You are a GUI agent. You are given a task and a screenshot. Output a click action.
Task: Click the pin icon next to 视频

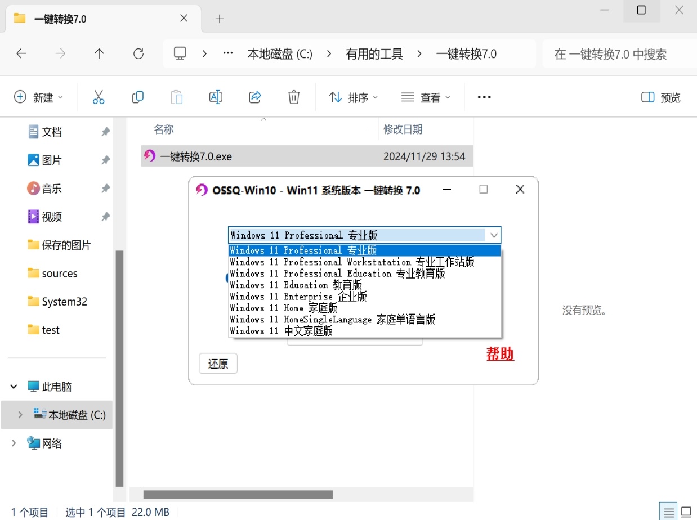pos(105,217)
